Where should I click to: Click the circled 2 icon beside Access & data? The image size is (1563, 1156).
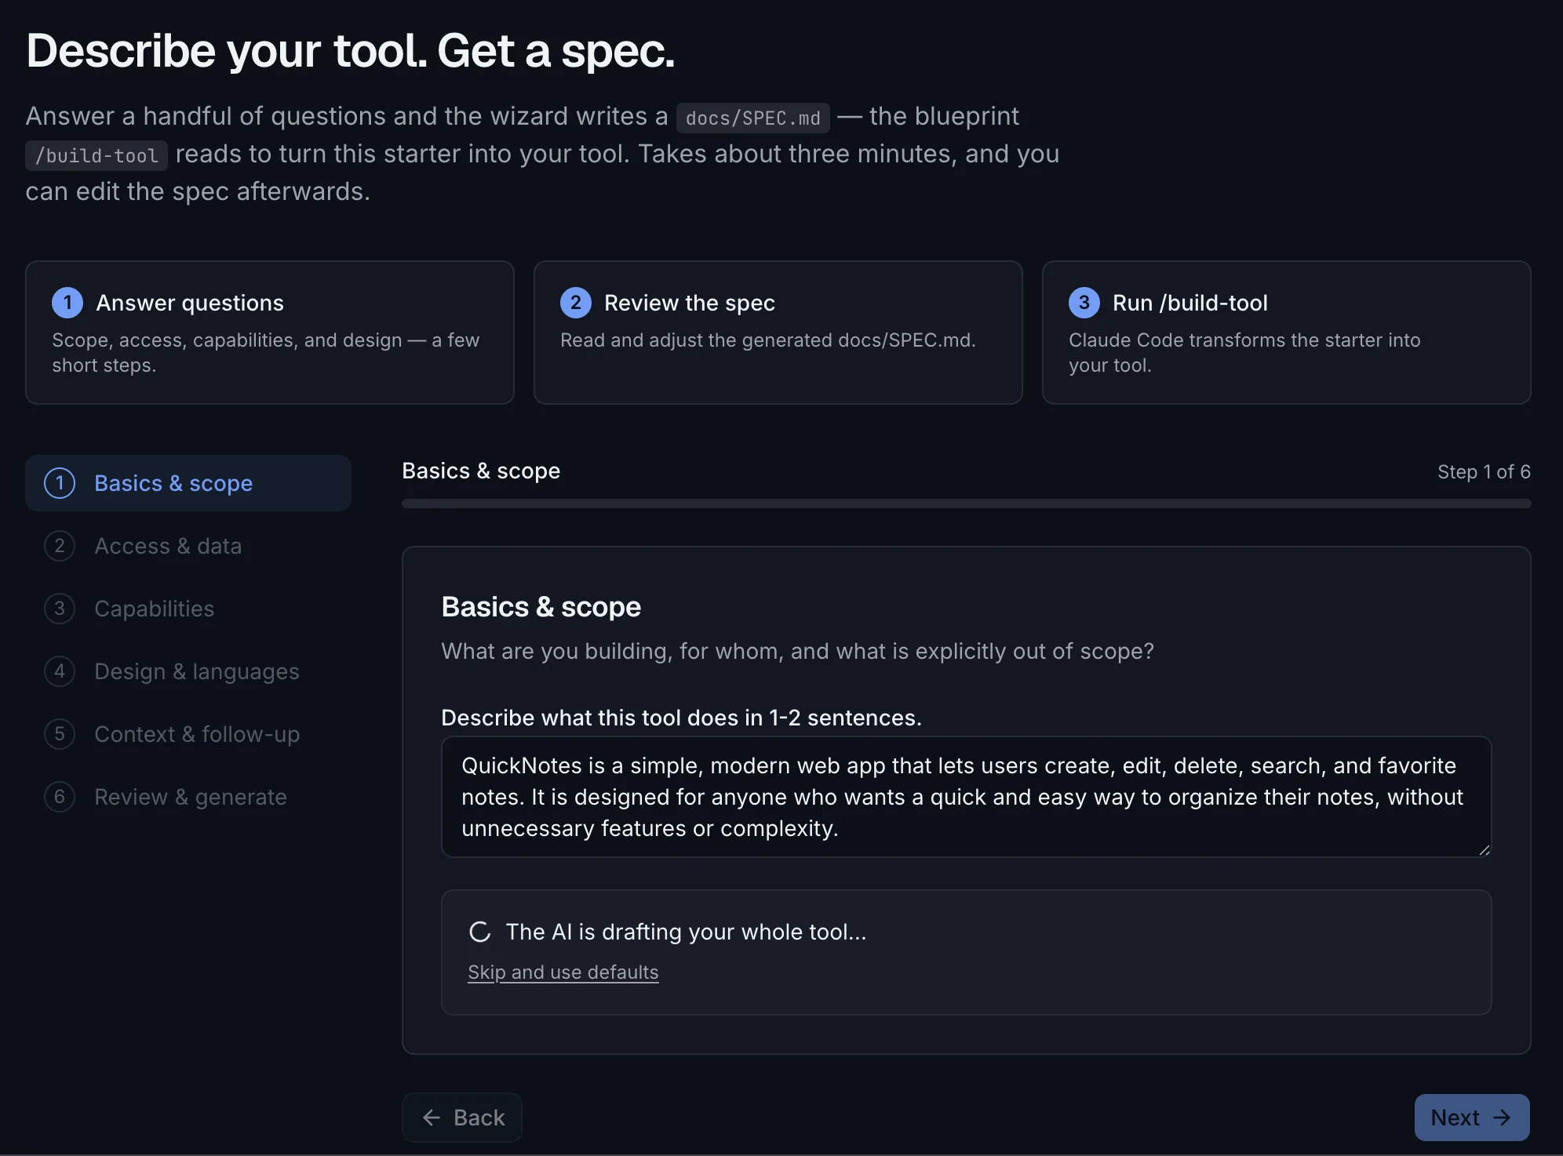point(60,546)
